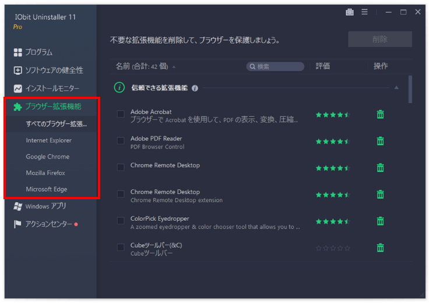Select 'Chrome Remote Desktop extension' description text
This screenshot has width=430, height=303.
point(177,200)
